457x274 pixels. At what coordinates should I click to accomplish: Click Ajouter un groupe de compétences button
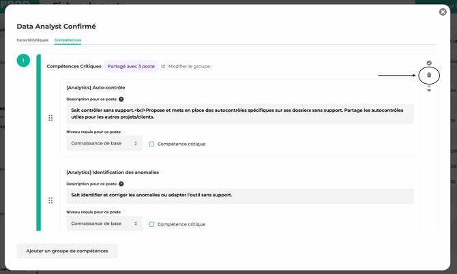point(67,251)
